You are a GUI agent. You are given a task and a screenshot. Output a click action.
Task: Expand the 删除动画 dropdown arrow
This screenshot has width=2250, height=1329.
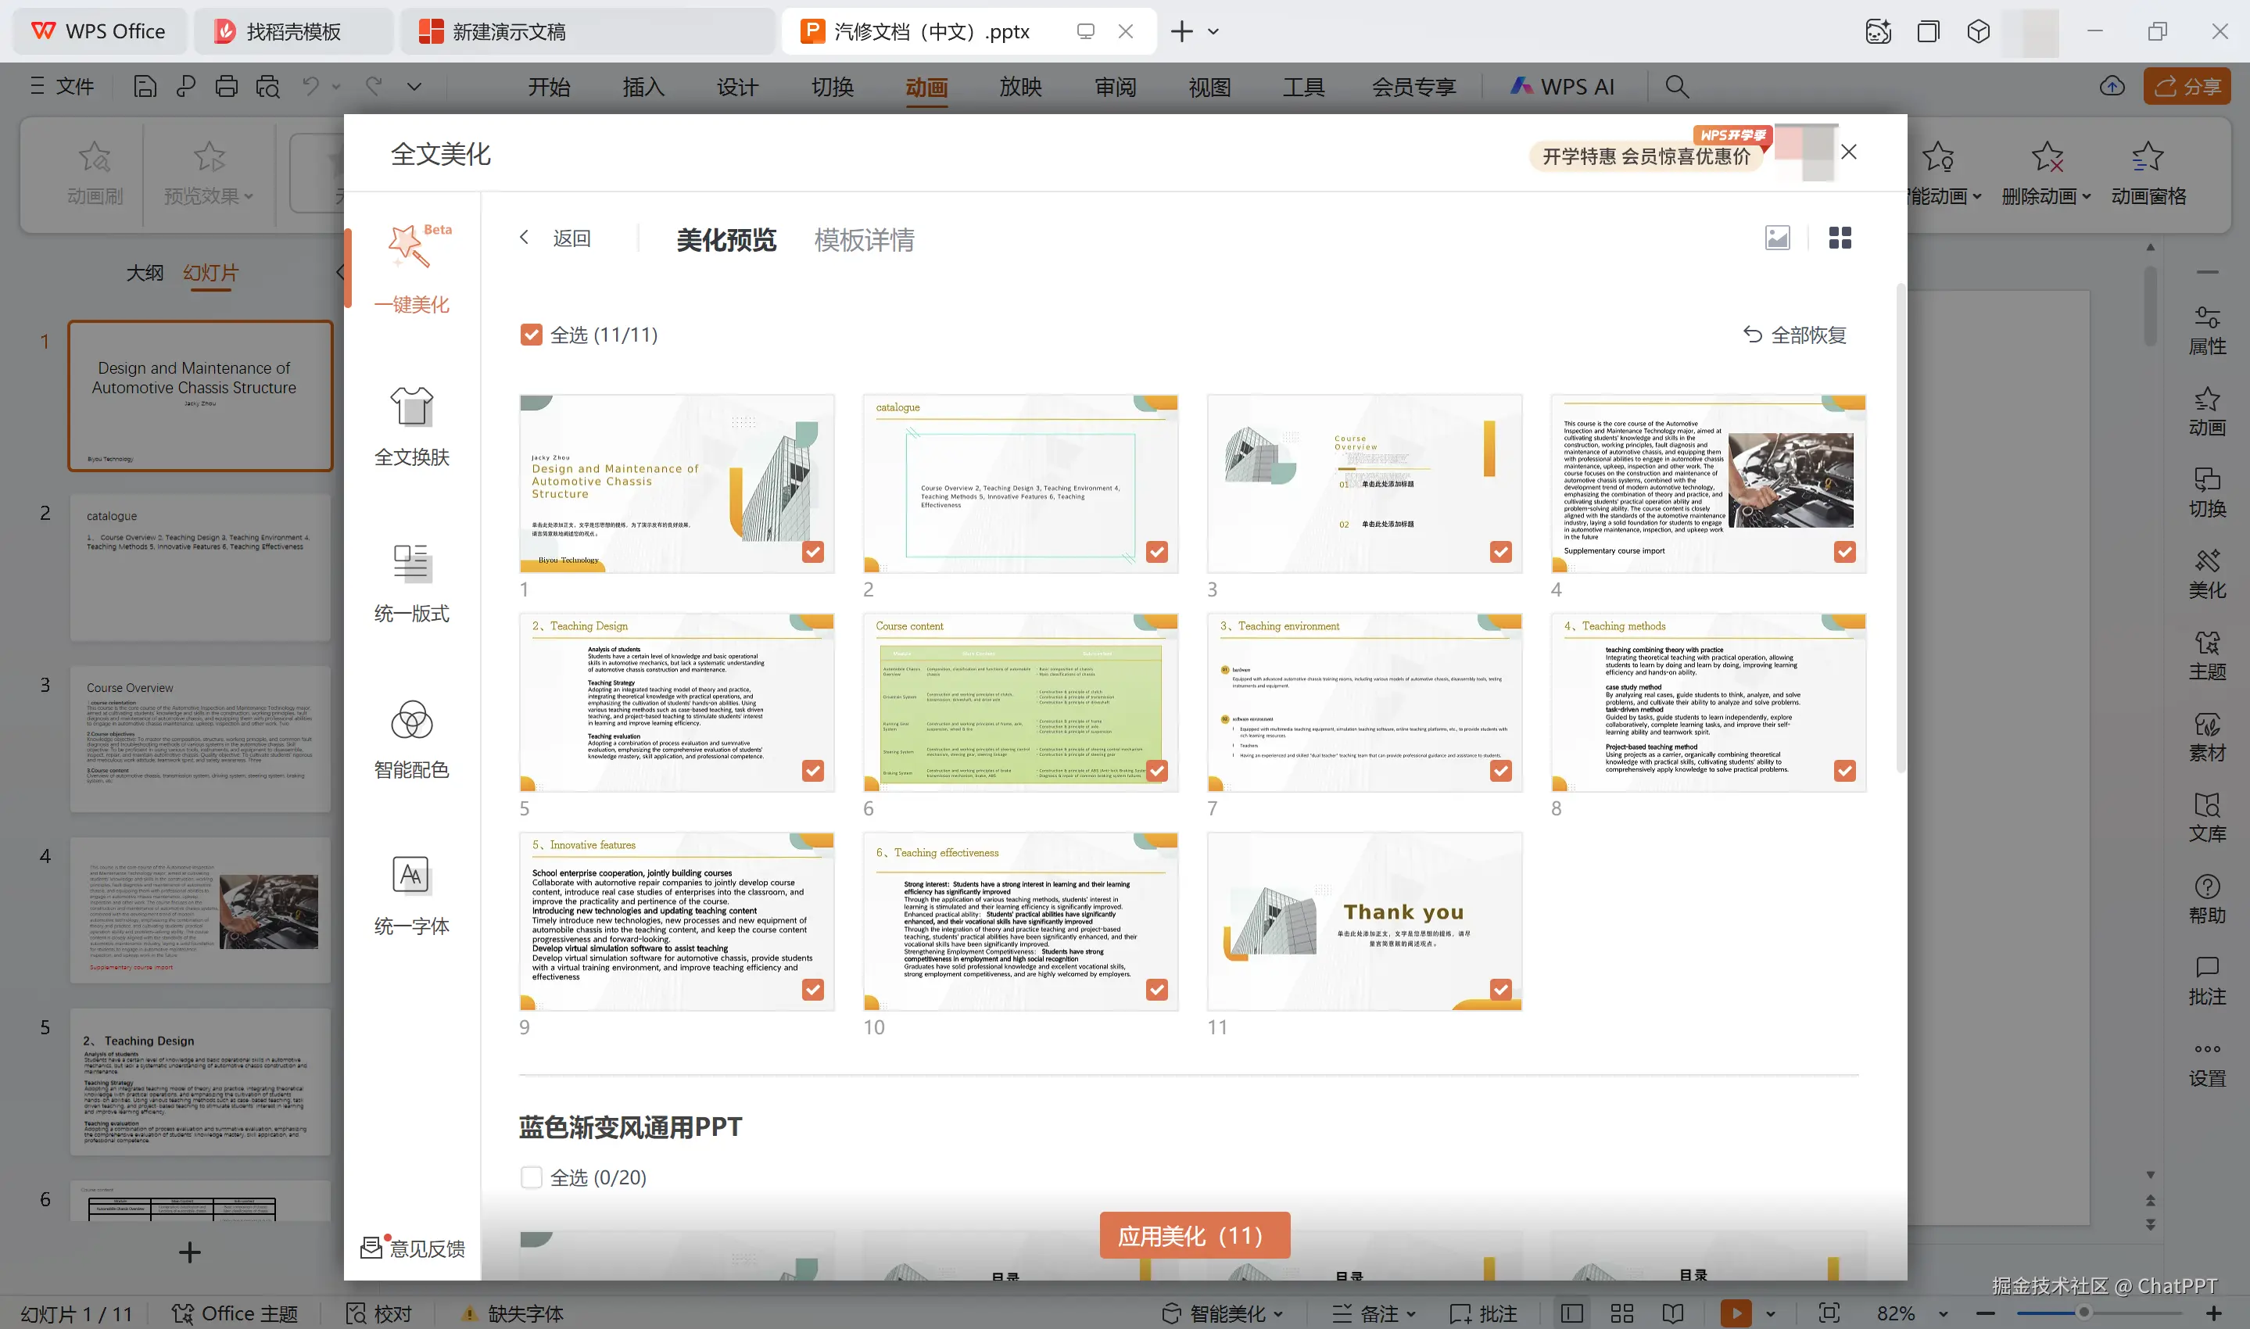2087,196
